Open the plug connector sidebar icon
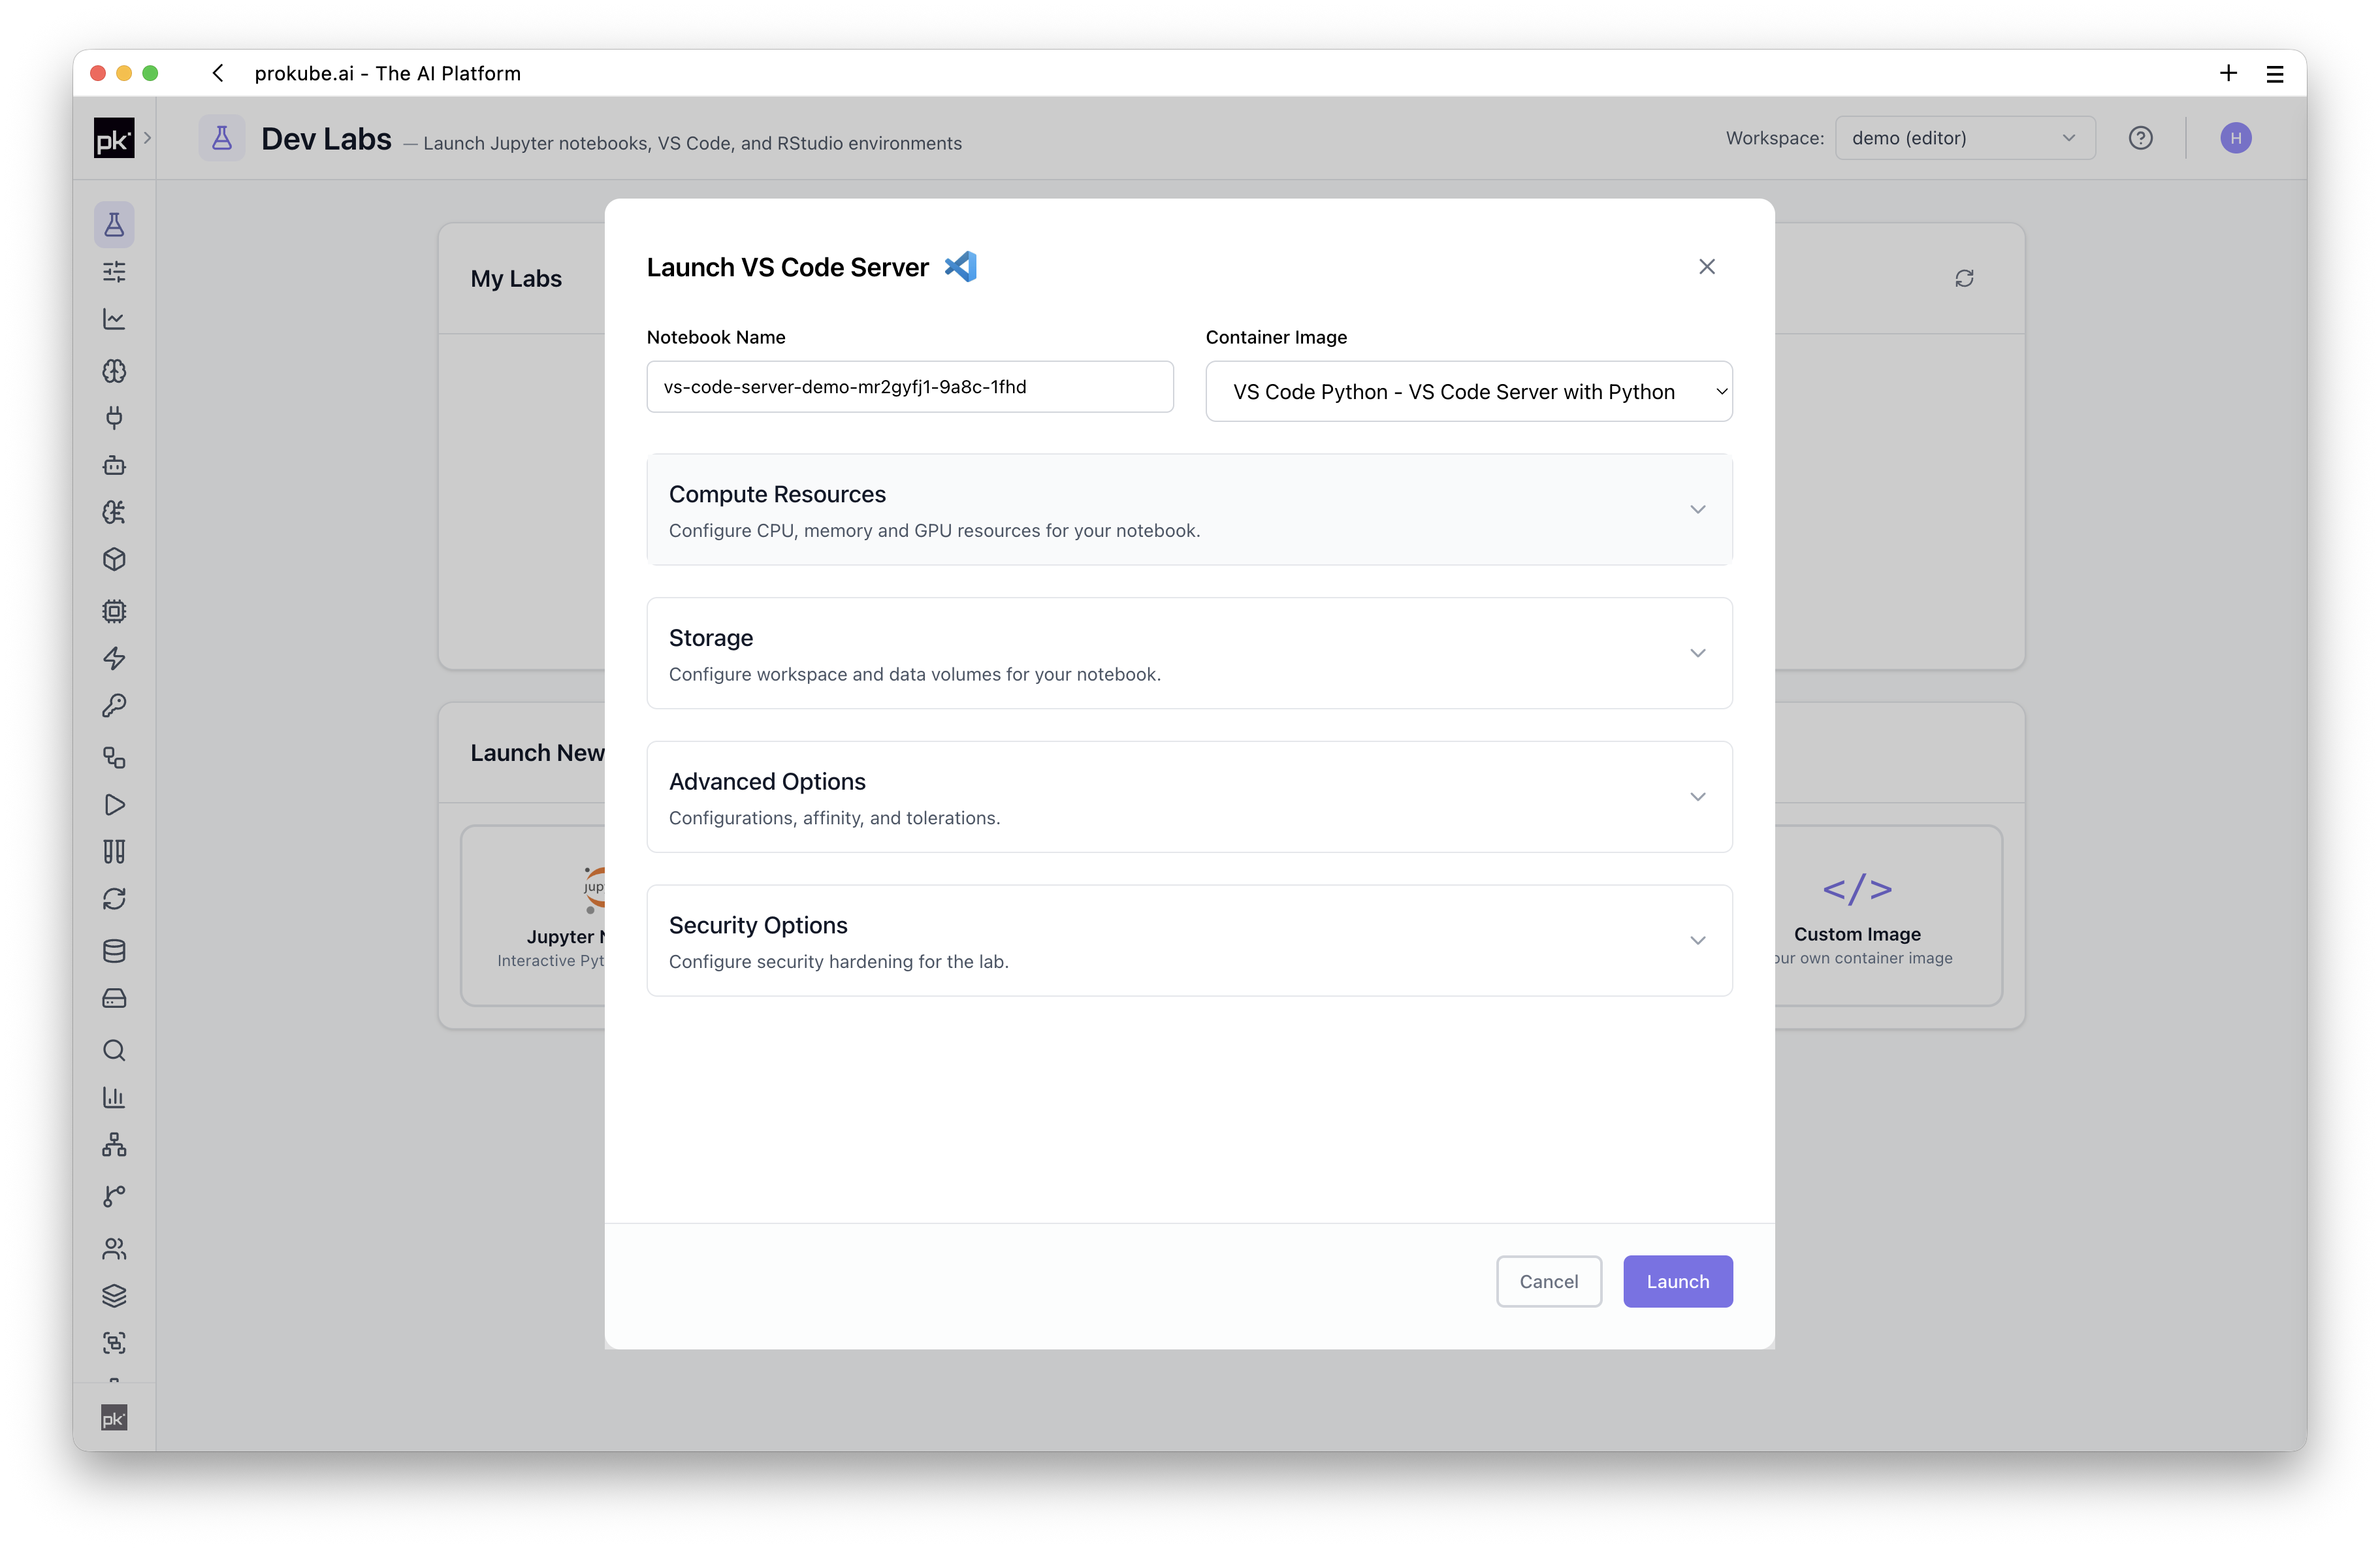The height and width of the screenshot is (1548, 2380). 114,418
